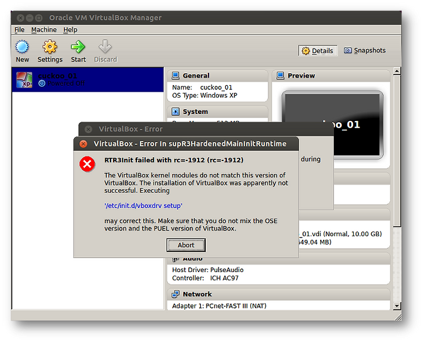Screen dimensions: 423x342
Task: Click the New virtual machine icon
Action: pyautogui.click(x=22, y=47)
